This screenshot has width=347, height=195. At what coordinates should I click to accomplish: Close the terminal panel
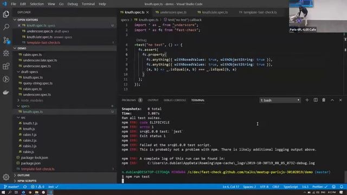point(340,100)
